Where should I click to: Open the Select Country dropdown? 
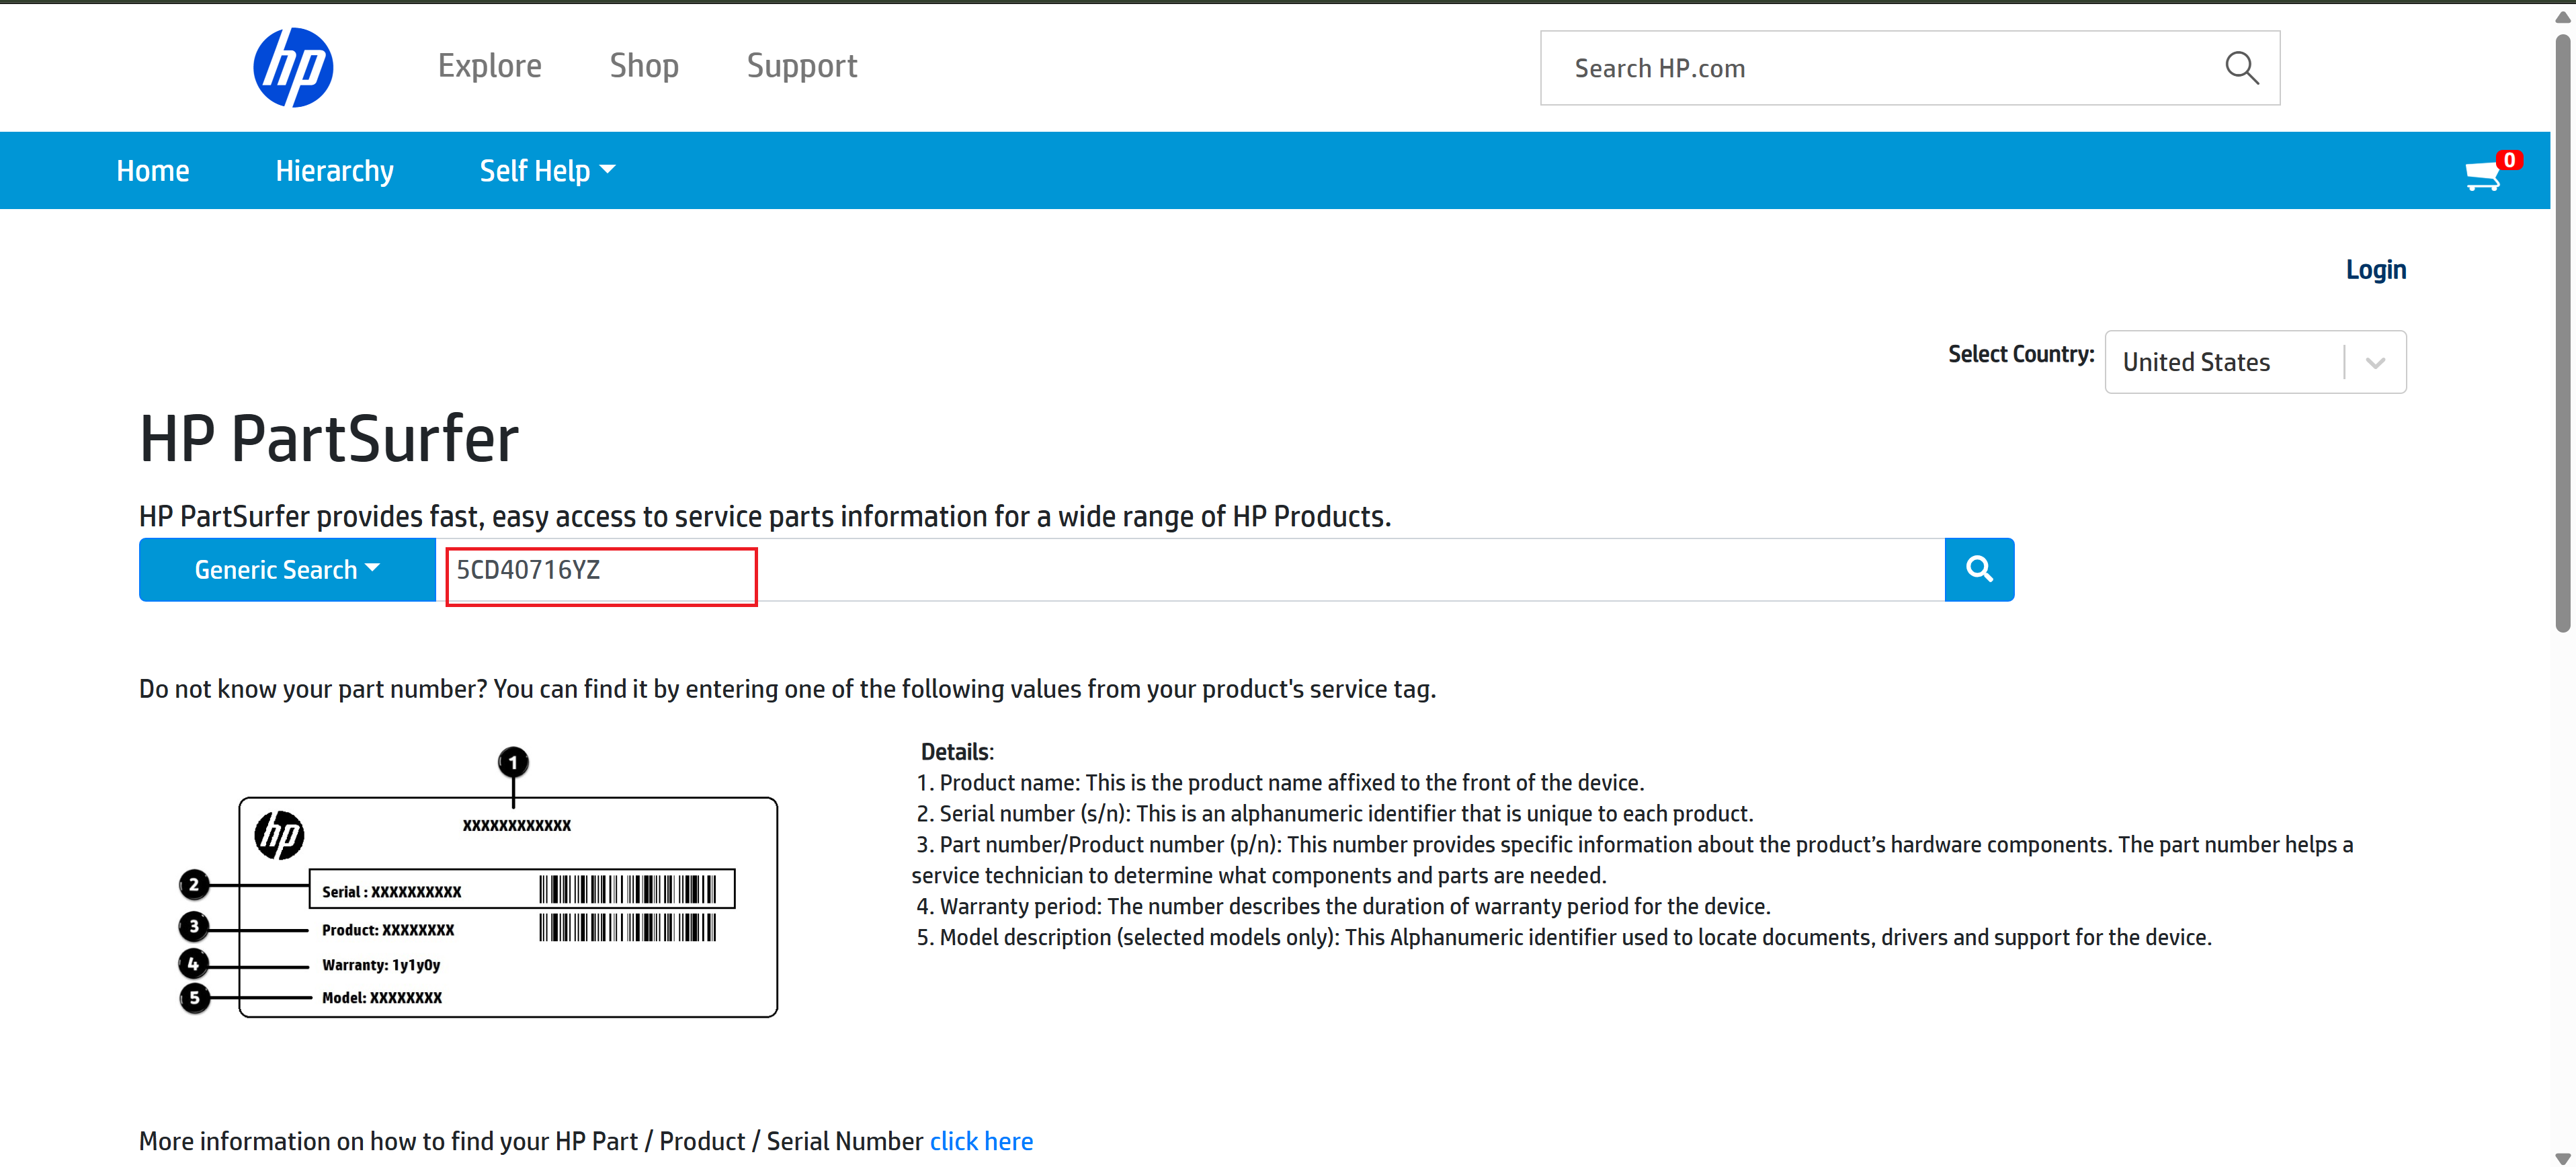tap(2254, 362)
